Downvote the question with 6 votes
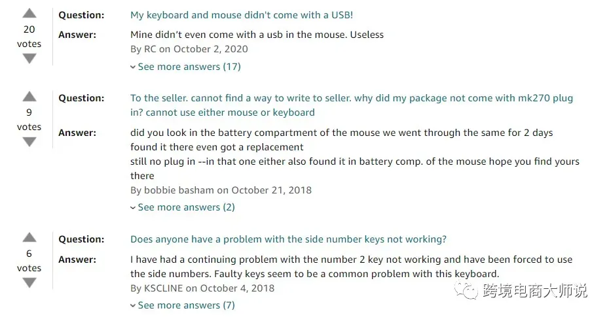The height and width of the screenshot is (317, 607). tap(29, 283)
